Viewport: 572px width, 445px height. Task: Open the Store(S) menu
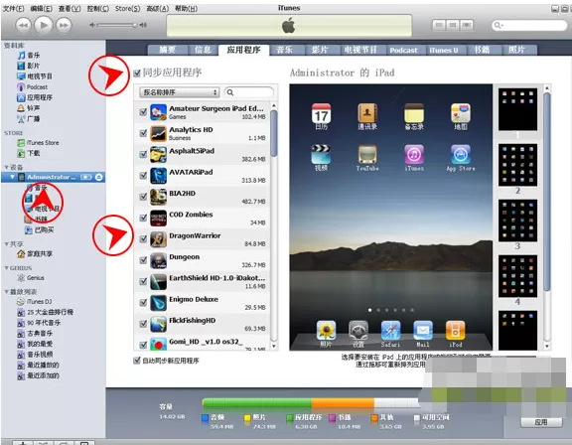[x=128, y=8]
